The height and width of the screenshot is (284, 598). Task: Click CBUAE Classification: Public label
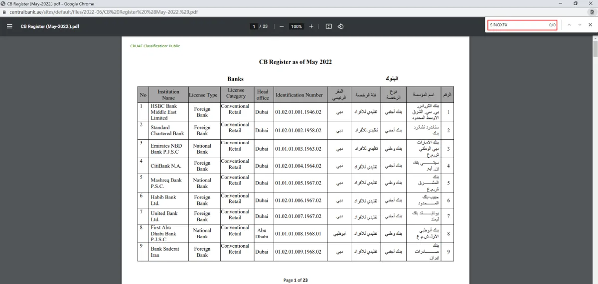155,46
